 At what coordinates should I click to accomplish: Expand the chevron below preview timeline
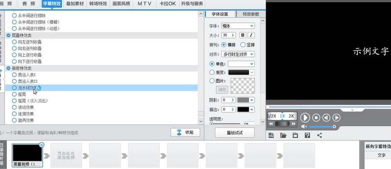click(352, 110)
